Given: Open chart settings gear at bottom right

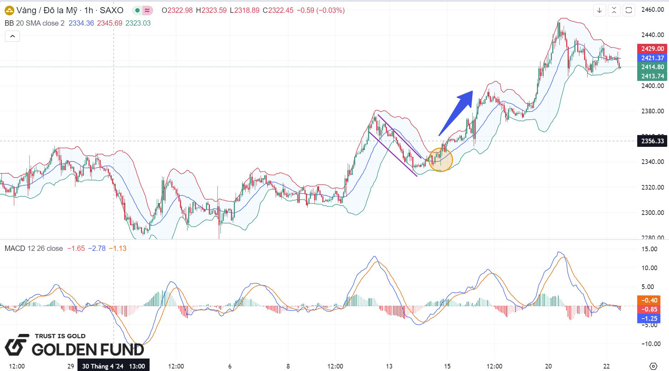Looking at the screenshot, I should [x=653, y=366].
